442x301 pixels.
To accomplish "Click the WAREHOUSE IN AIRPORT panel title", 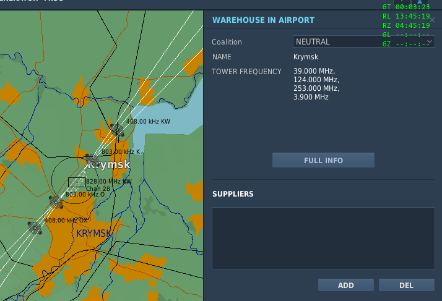I will [x=263, y=20].
